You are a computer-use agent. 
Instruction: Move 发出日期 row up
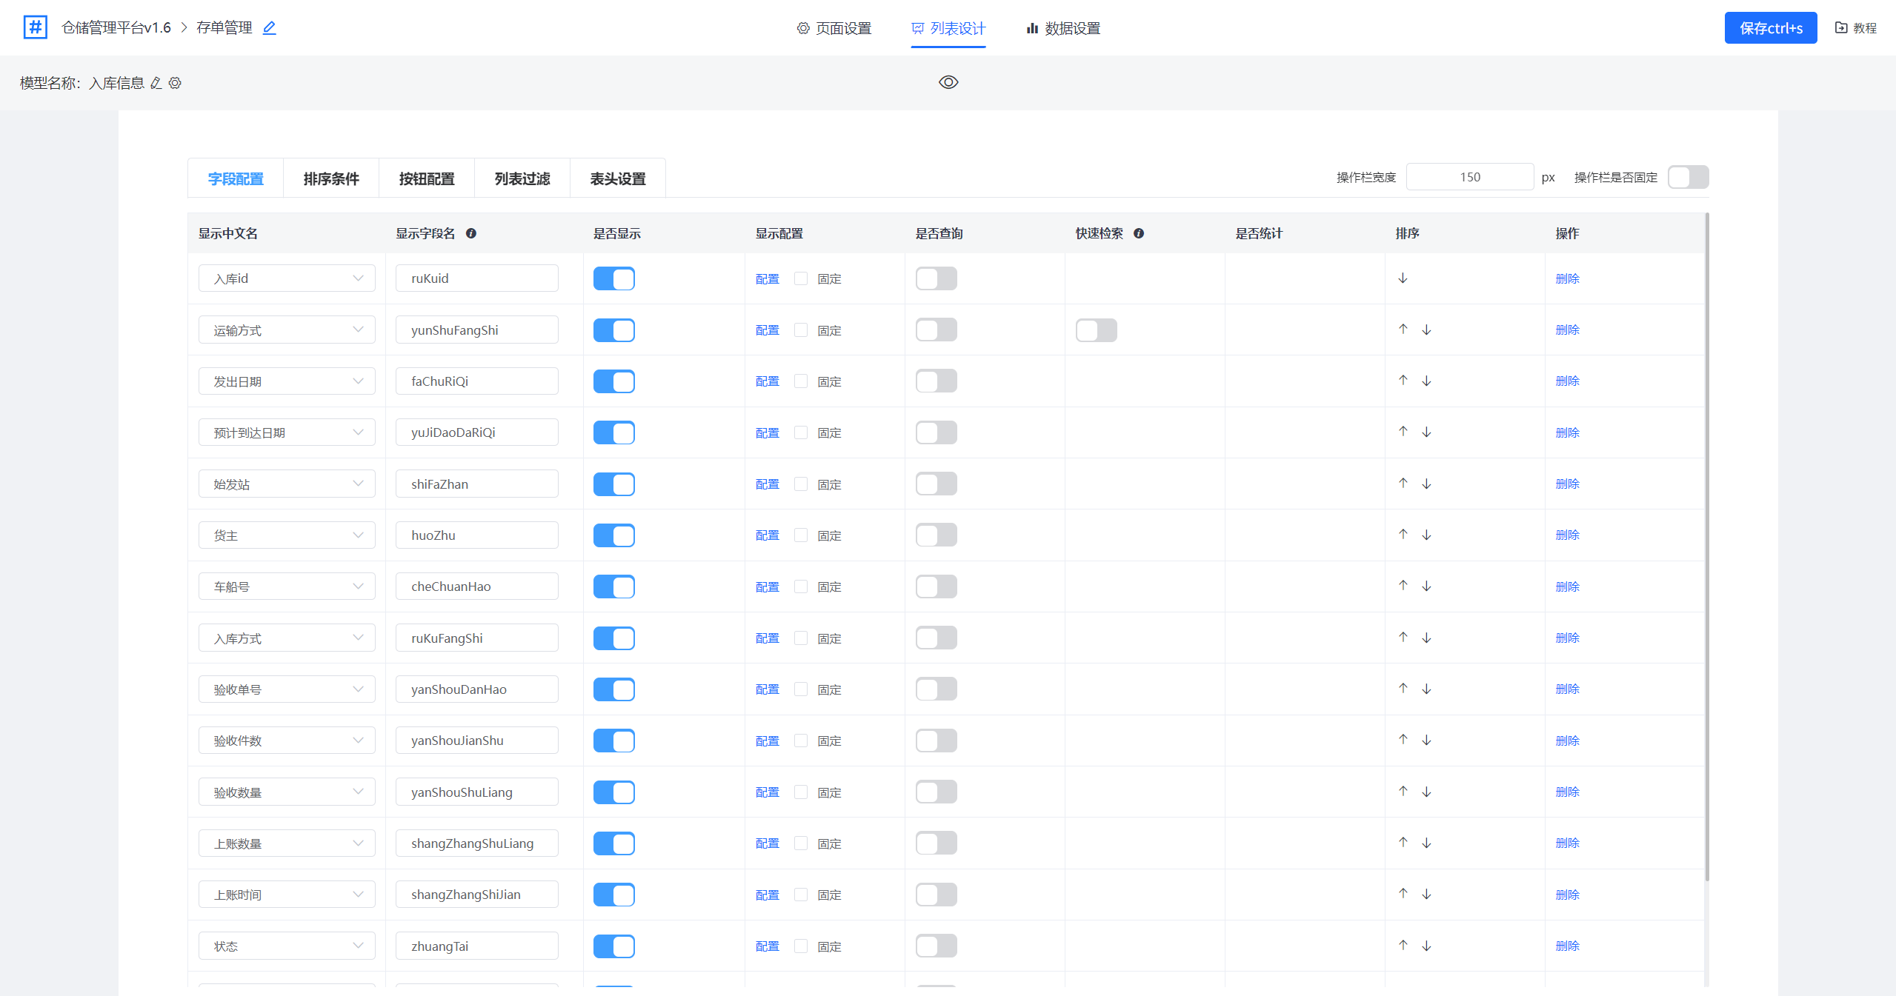coord(1403,381)
